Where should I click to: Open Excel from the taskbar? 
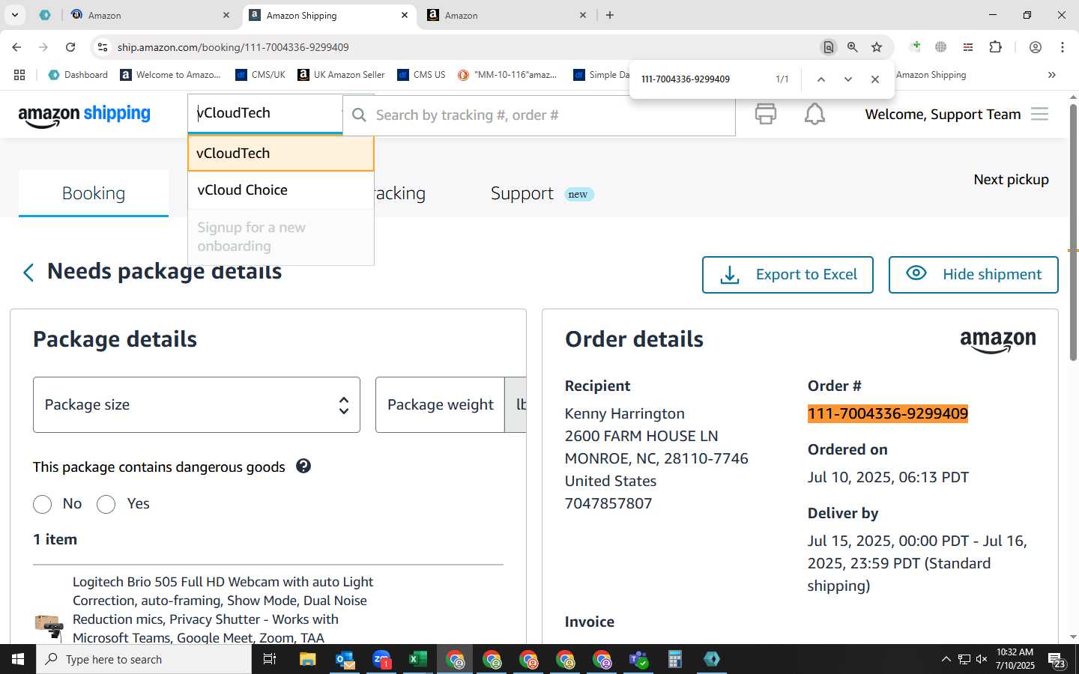click(x=418, y=659)
